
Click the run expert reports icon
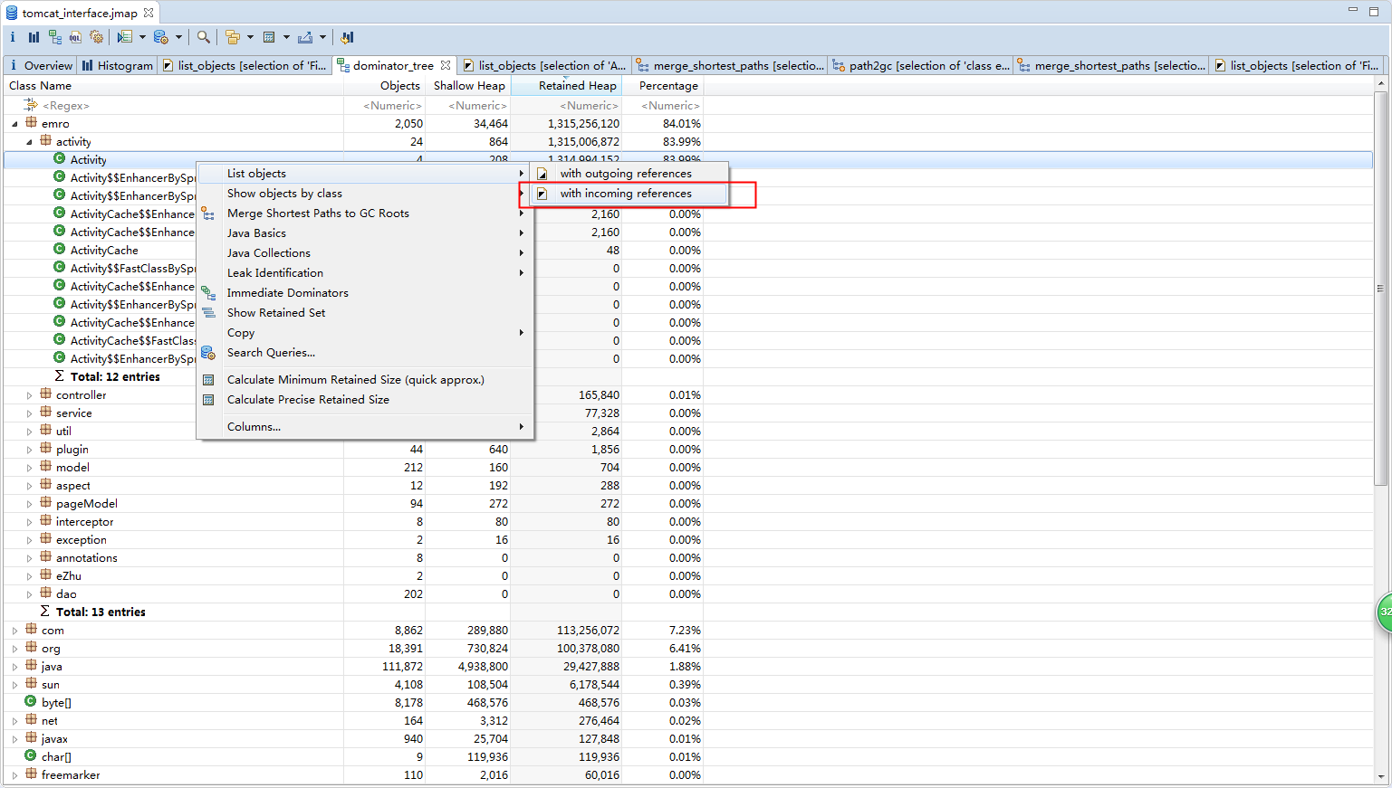125,37
